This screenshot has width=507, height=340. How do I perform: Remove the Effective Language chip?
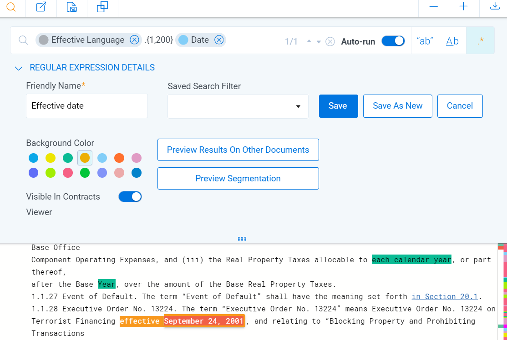coord(134,40)
